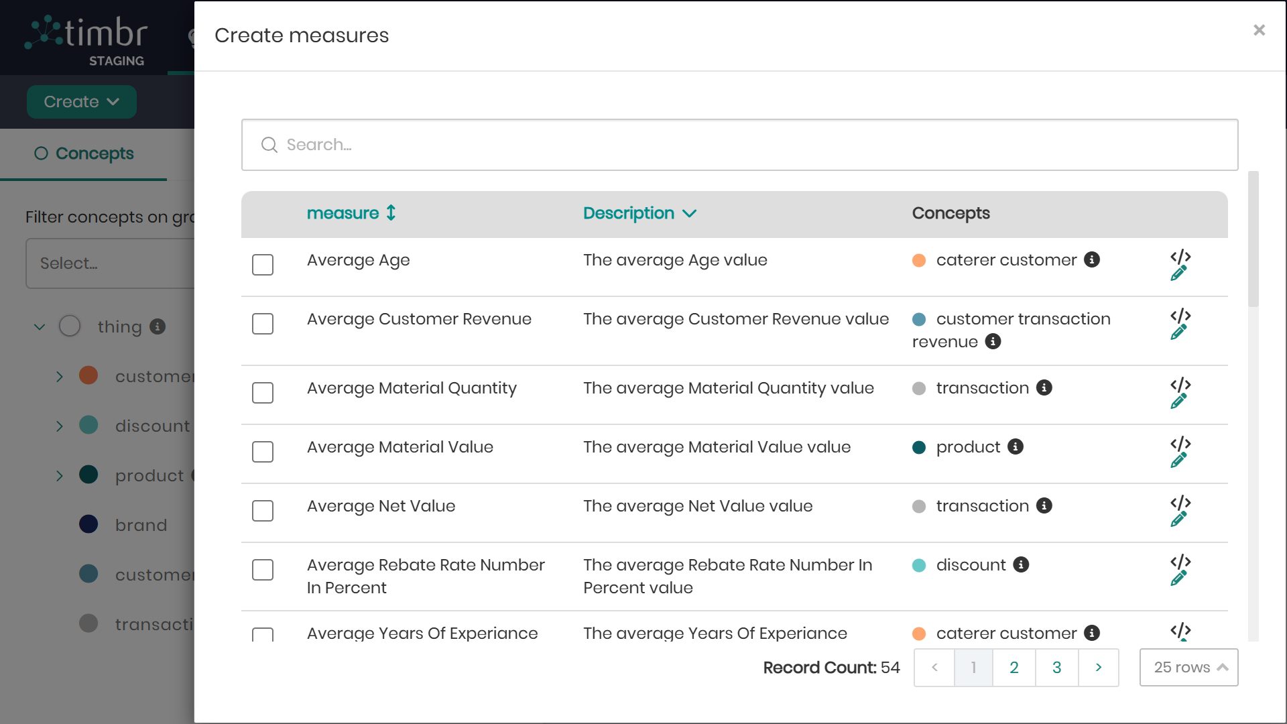Image resolution: width=1287 pixels, height=724 pixels.
Task: Open info for transaction in Average Material Quantity row
Action: (1044, 387)
